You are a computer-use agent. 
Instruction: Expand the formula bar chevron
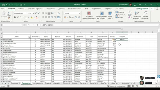point(158,25)
